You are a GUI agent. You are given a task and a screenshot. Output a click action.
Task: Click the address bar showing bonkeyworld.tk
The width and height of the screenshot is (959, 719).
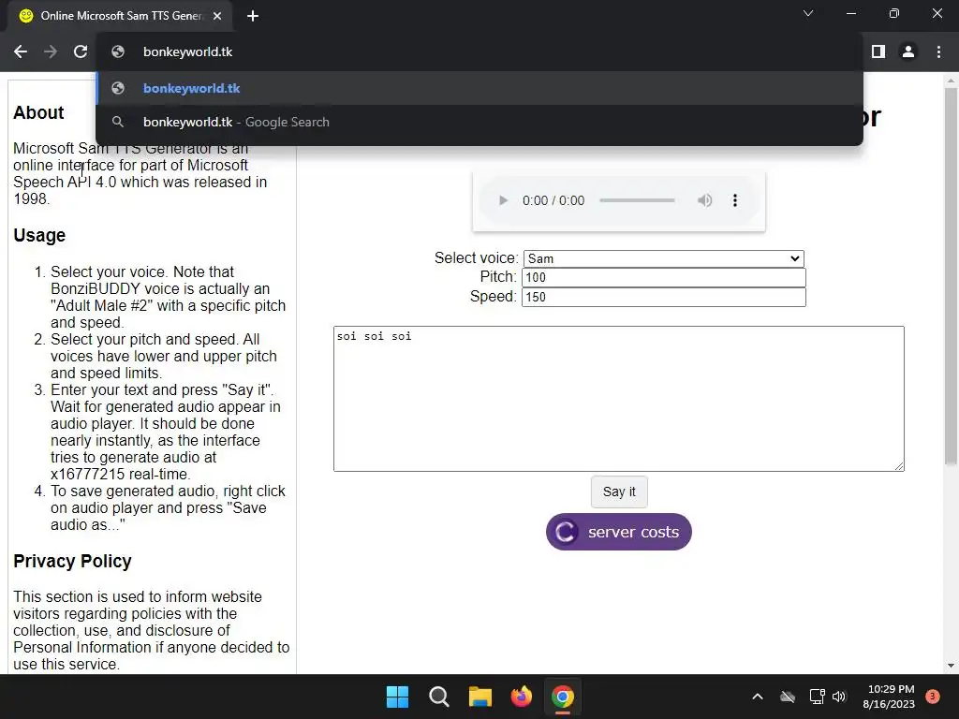(x=479, y=52)
